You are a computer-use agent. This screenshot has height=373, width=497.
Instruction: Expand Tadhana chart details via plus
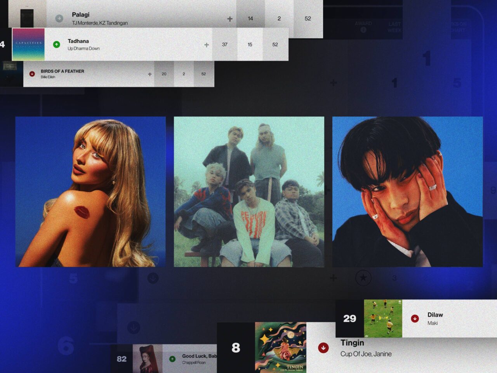coord(207,45)
